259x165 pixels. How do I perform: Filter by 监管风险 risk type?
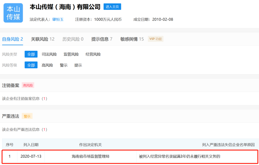point(71,54)
